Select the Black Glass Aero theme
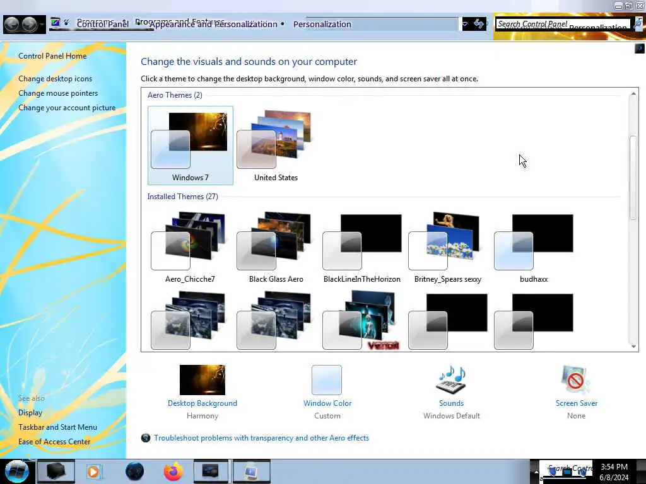Viewport: 646px width, 484px height. pos(276,247)
